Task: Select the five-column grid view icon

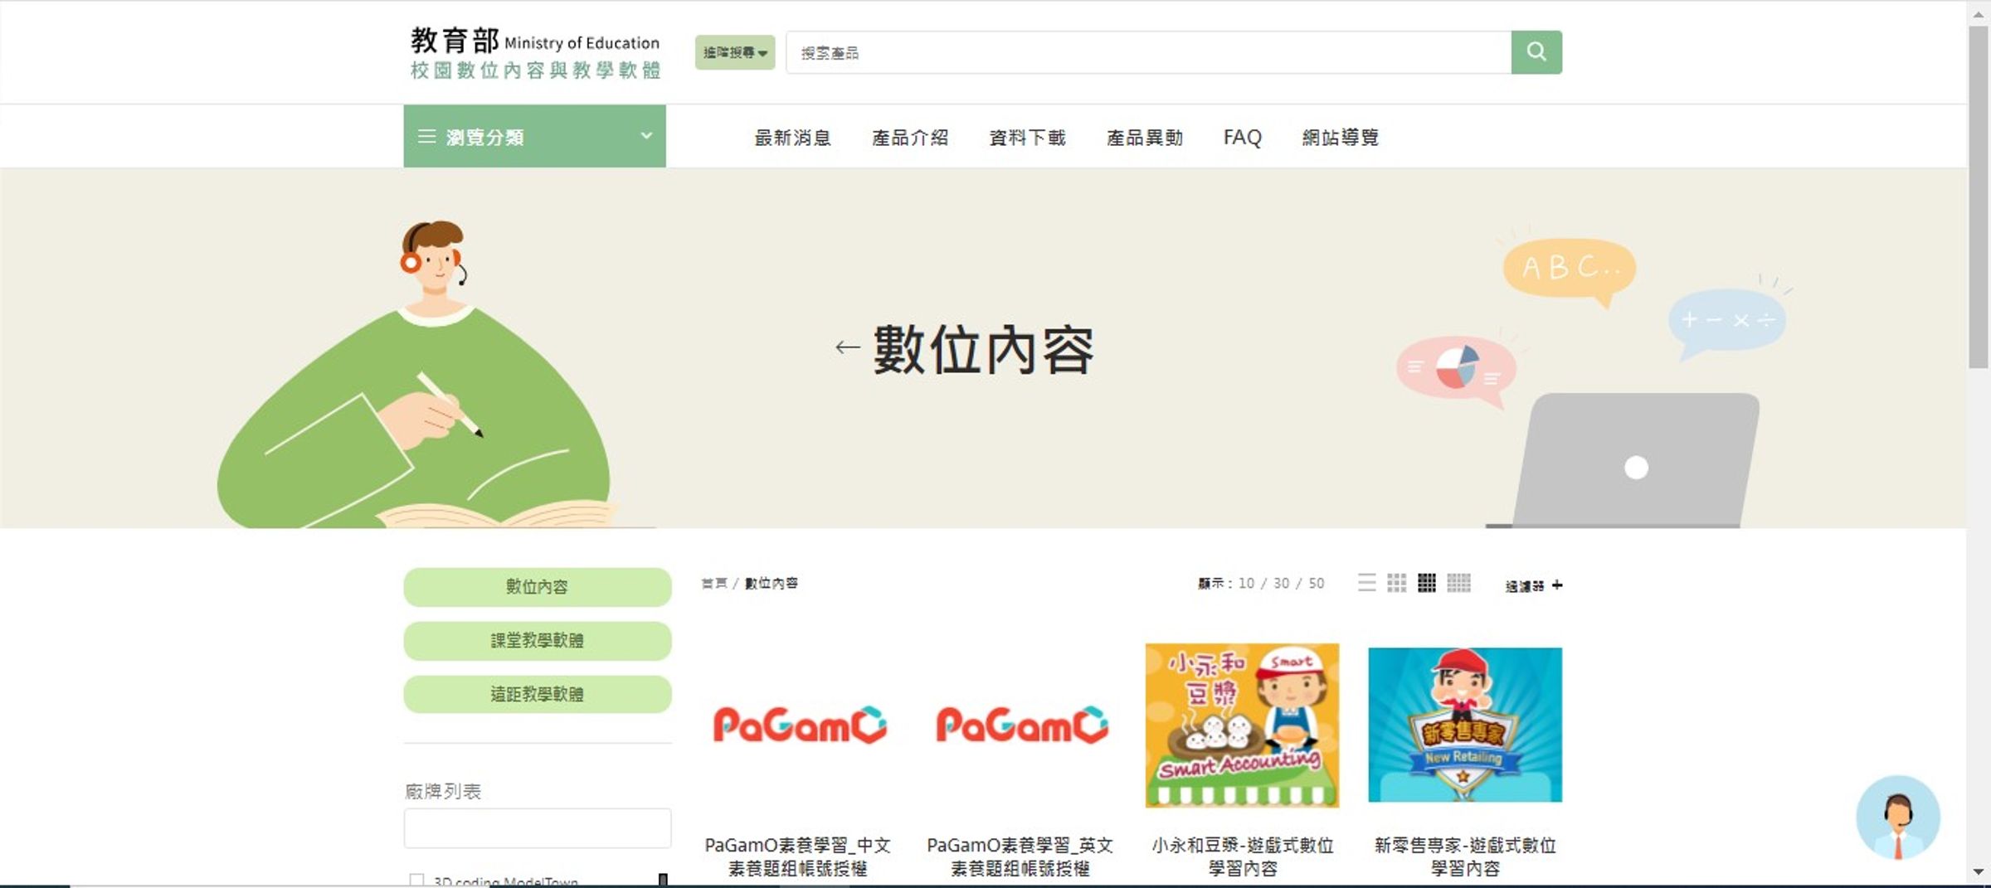Action: click(x=1458, y=583)
